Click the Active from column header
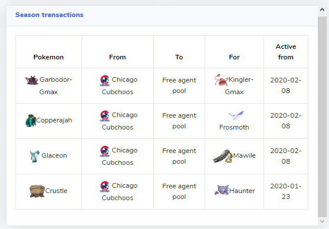 point(286,52)
